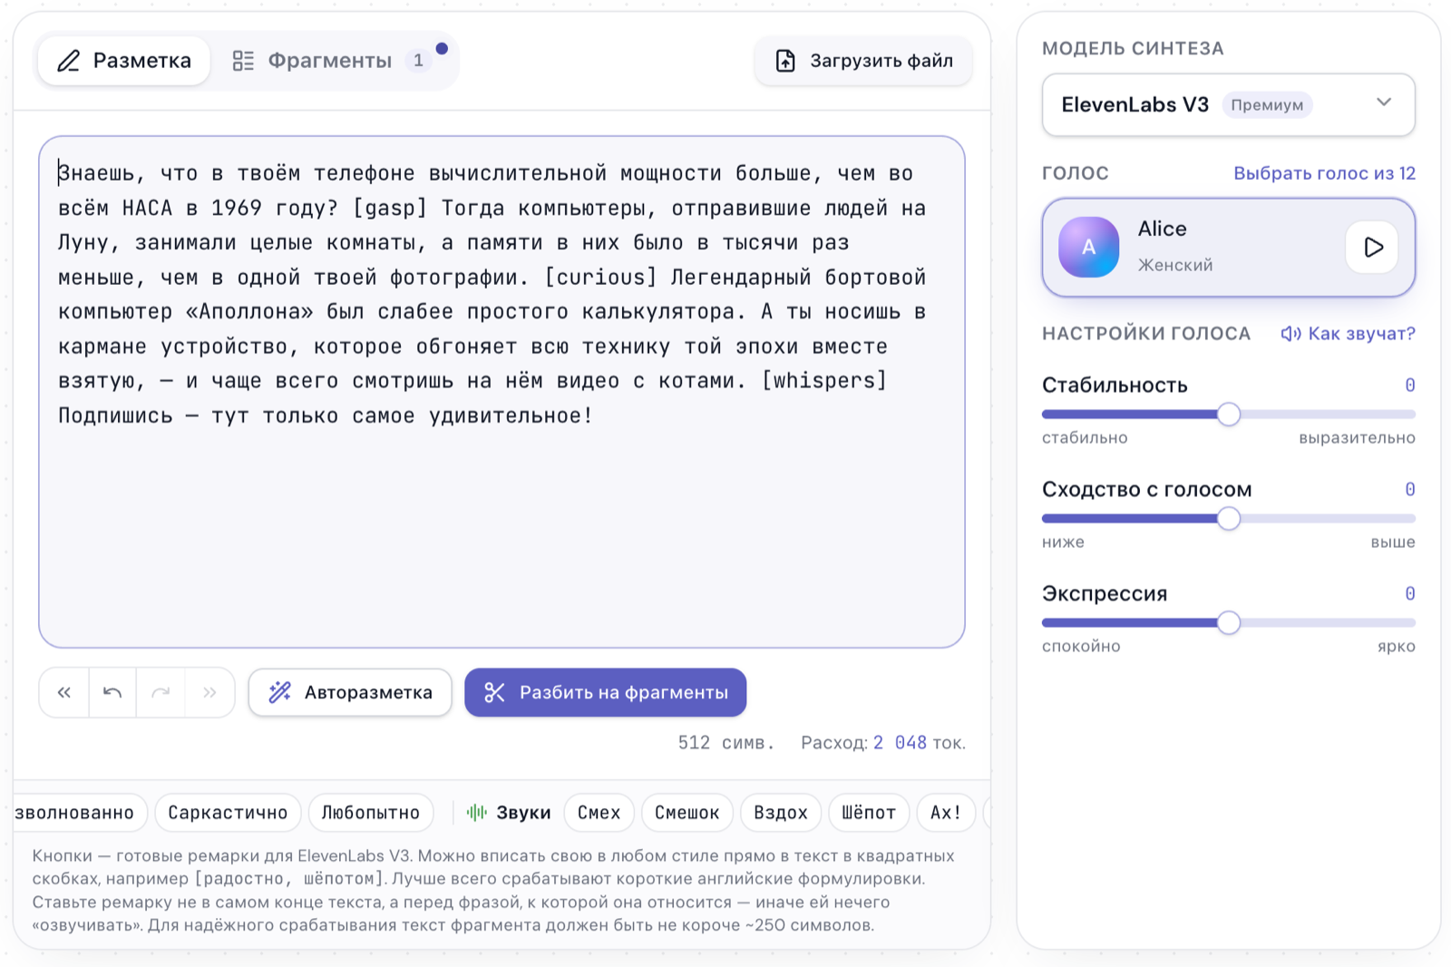Insert the Смешок sound tag
1451x967 pixels.
[x=687, y=813]
